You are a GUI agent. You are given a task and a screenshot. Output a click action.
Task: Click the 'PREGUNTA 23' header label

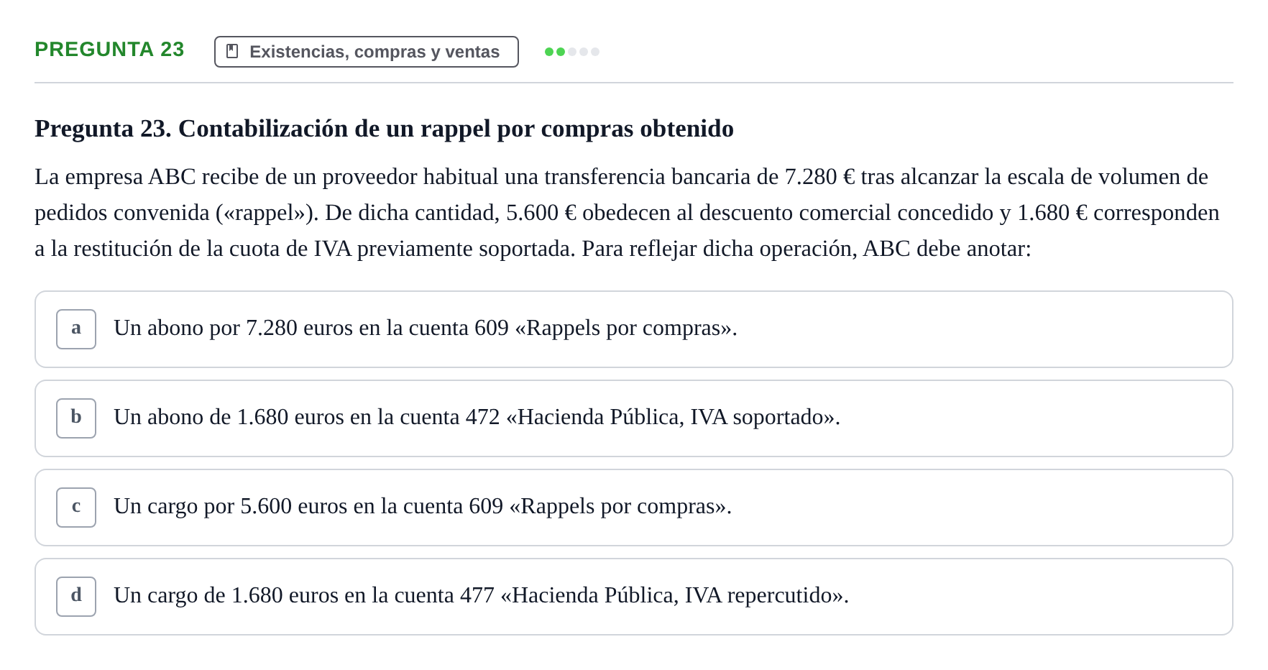pyautogui.click(x=109, y=50)
